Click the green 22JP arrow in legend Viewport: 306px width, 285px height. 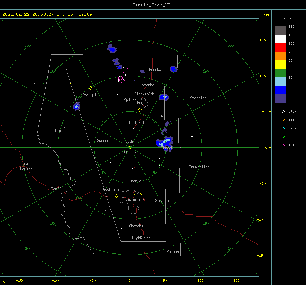(280, 137)
